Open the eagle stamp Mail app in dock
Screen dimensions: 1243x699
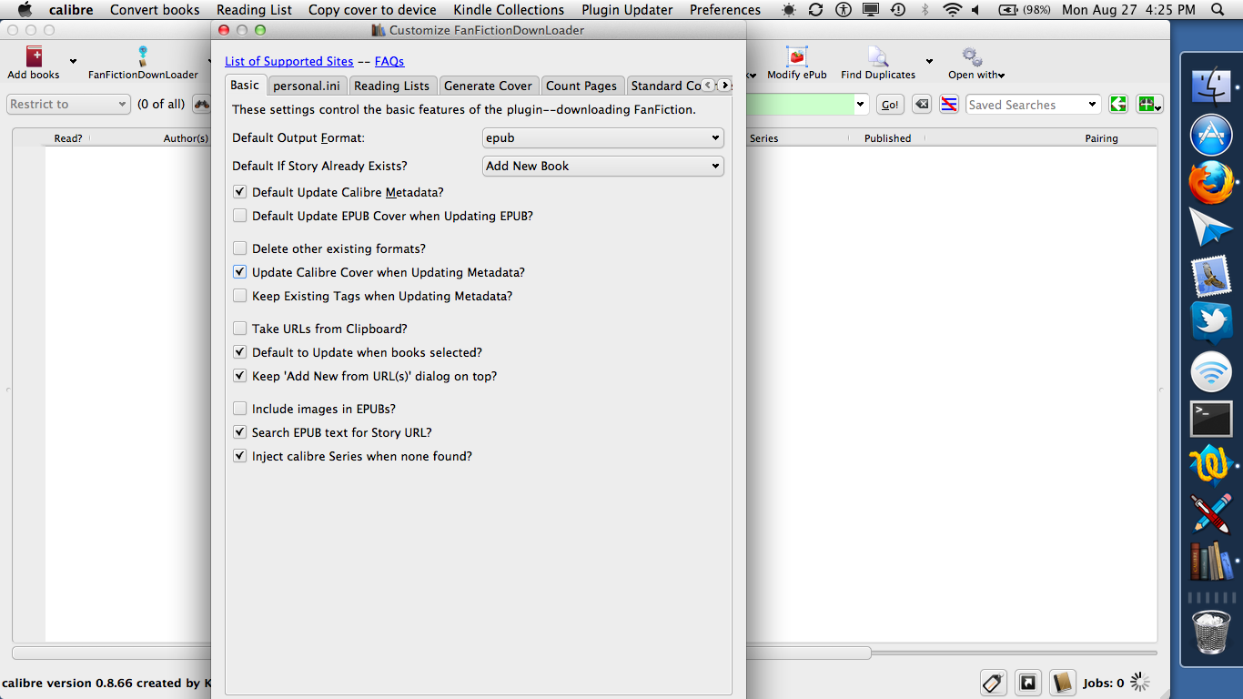[1211, 276]
